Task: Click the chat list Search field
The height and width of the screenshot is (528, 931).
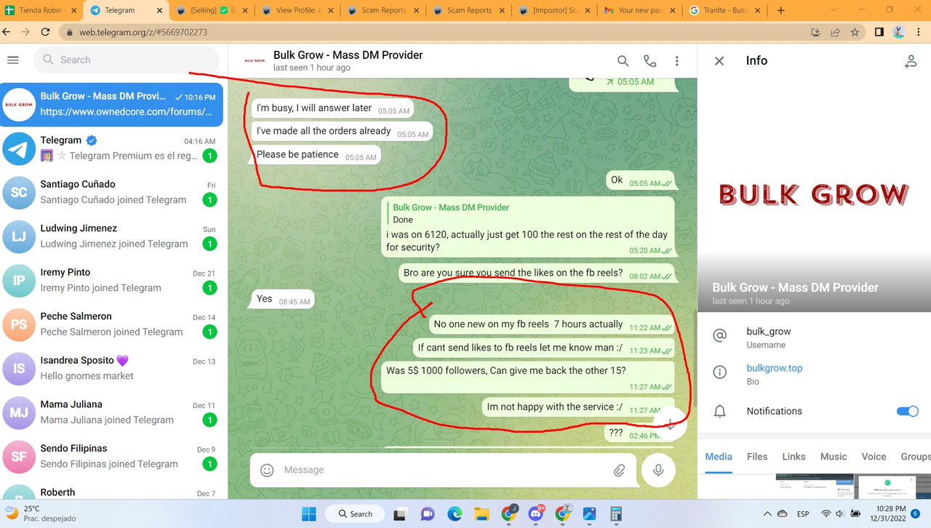Action: point(127,60)
